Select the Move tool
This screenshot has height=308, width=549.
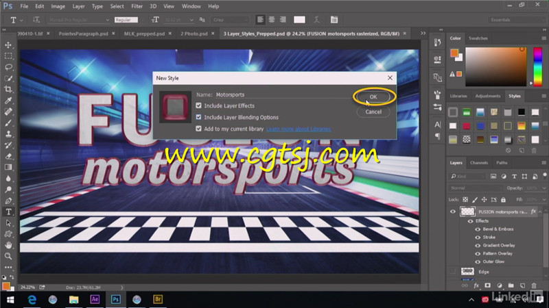coord(8,45)
